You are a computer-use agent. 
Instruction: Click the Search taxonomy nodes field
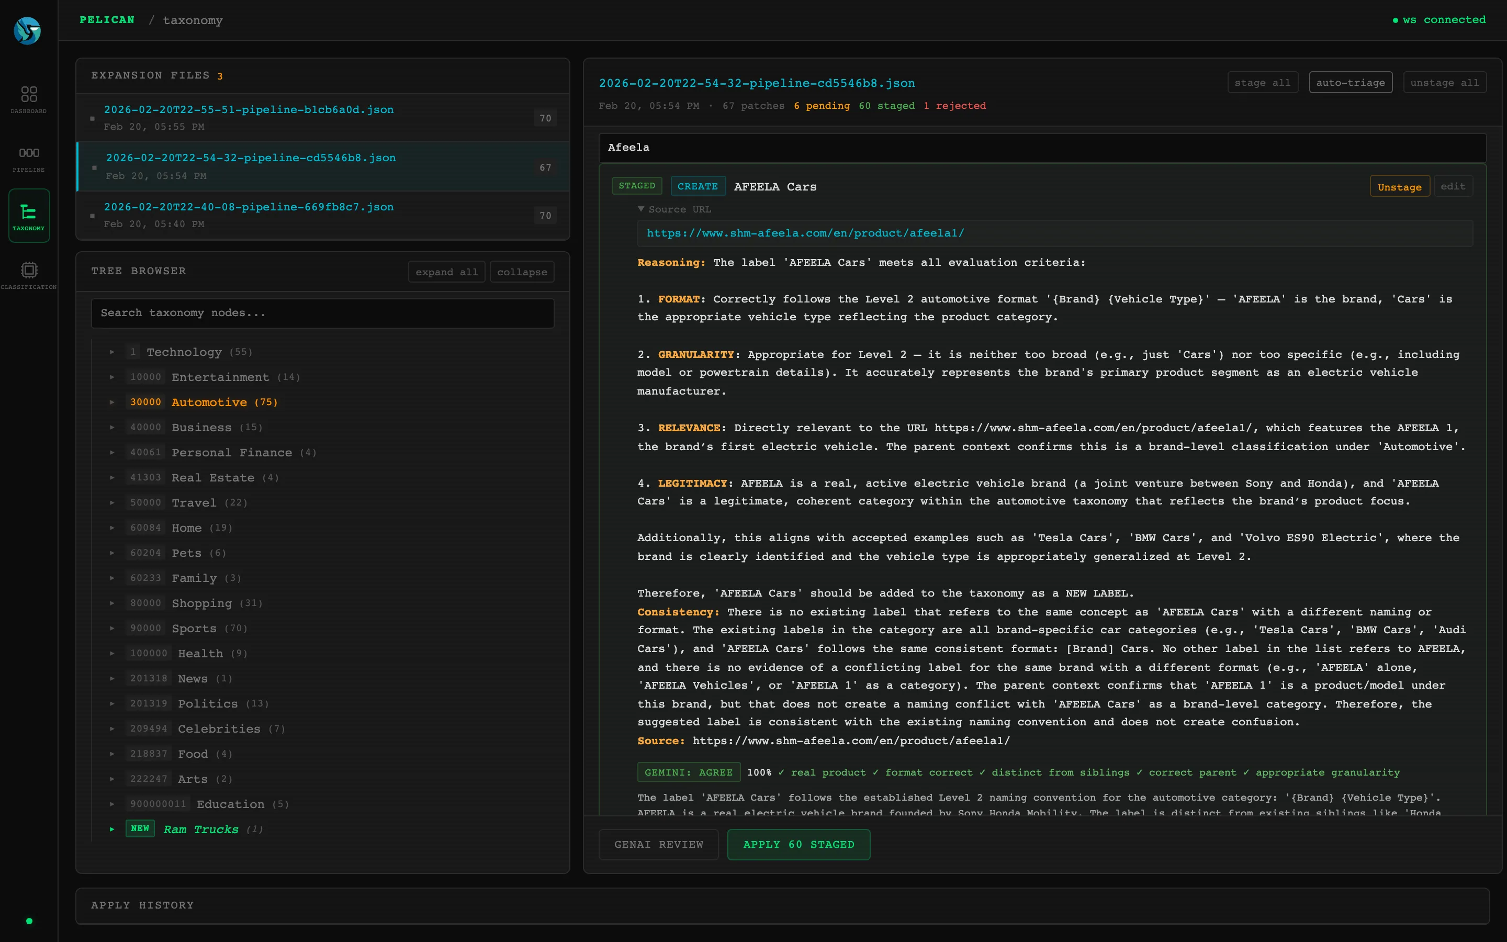point(322,313)
